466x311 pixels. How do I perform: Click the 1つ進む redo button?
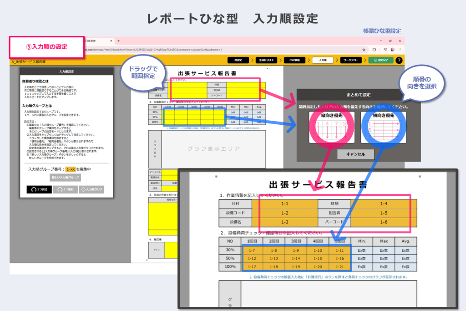pos(66,189)
